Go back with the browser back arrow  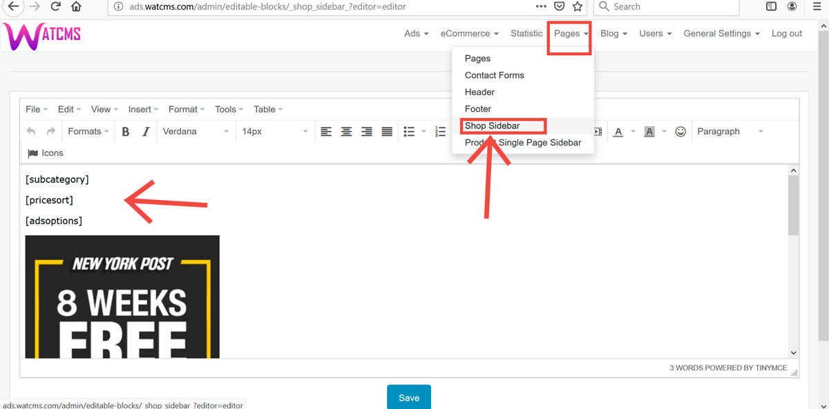12,7
